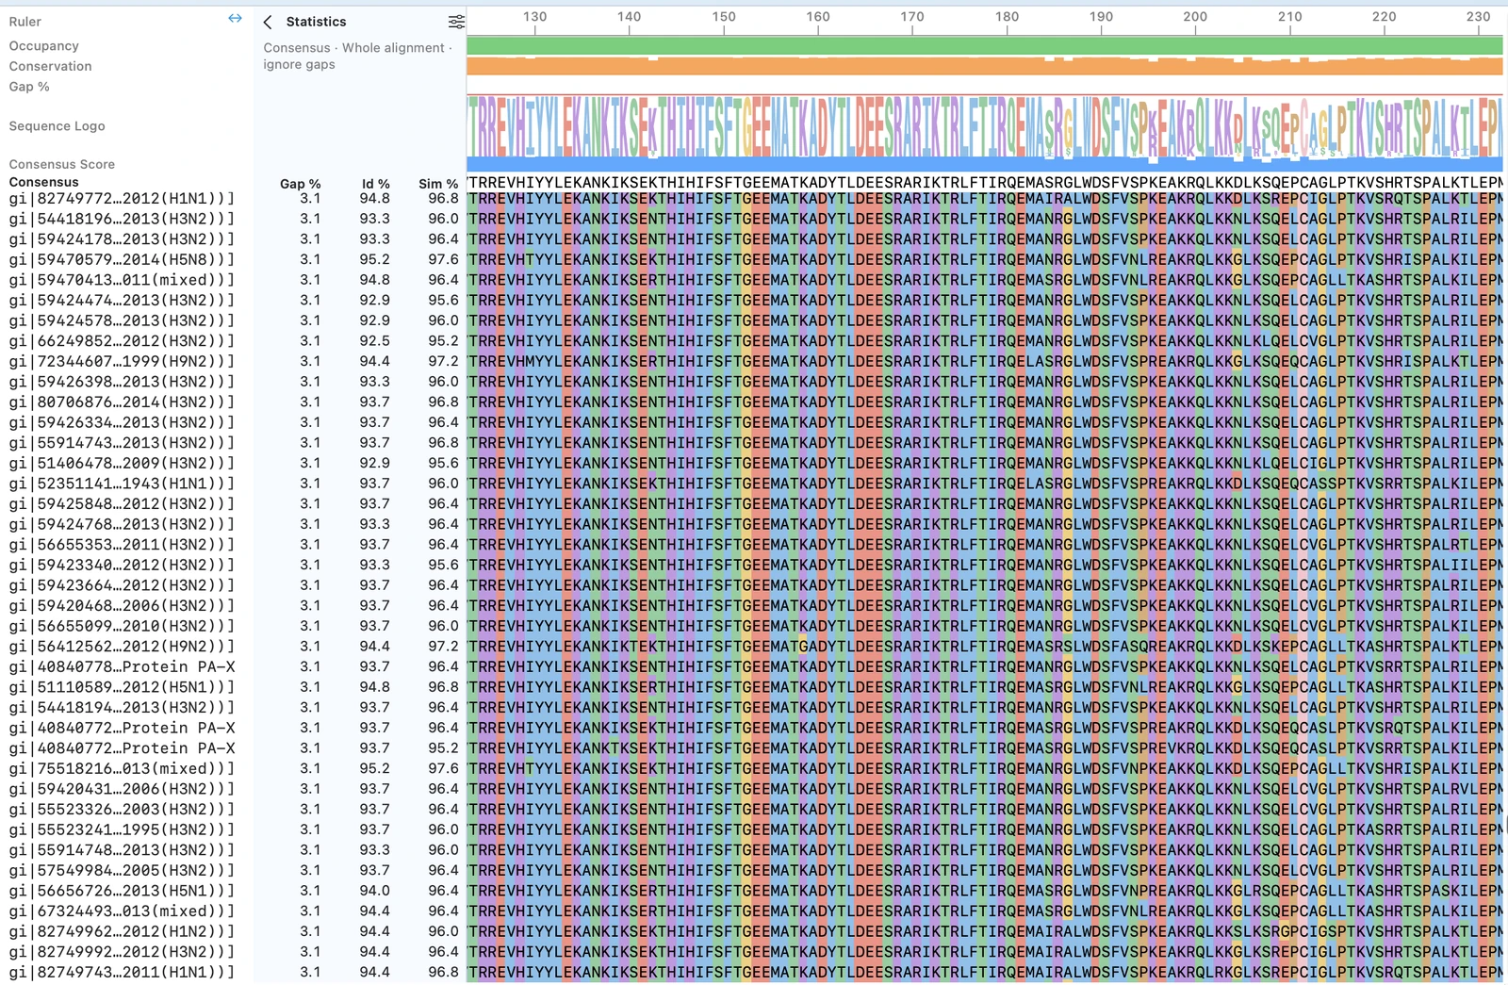Select sequence gi|67324493…013(mixed))
This screenshot has height=985, width=1508.
122,911
